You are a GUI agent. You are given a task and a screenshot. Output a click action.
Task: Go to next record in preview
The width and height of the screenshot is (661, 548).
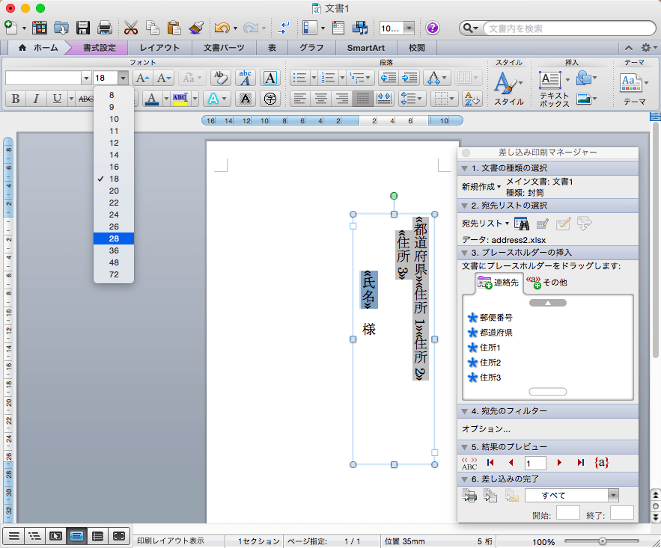click(559, 464)
